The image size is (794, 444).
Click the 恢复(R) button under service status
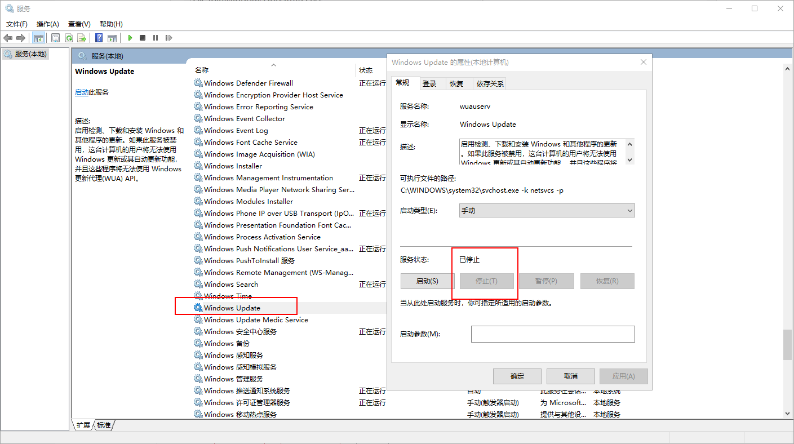[607, 281]
